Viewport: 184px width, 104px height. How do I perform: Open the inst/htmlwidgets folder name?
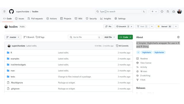click(18, 65)
